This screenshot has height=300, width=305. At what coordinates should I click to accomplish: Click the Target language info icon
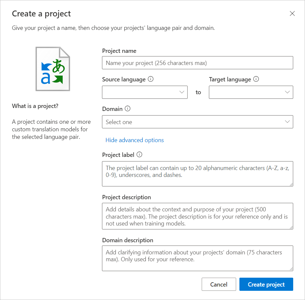click(x=257, y=79)
